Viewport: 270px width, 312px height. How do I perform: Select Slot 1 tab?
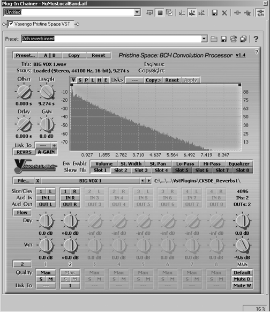pyautogui.click(x=100, y=170)
